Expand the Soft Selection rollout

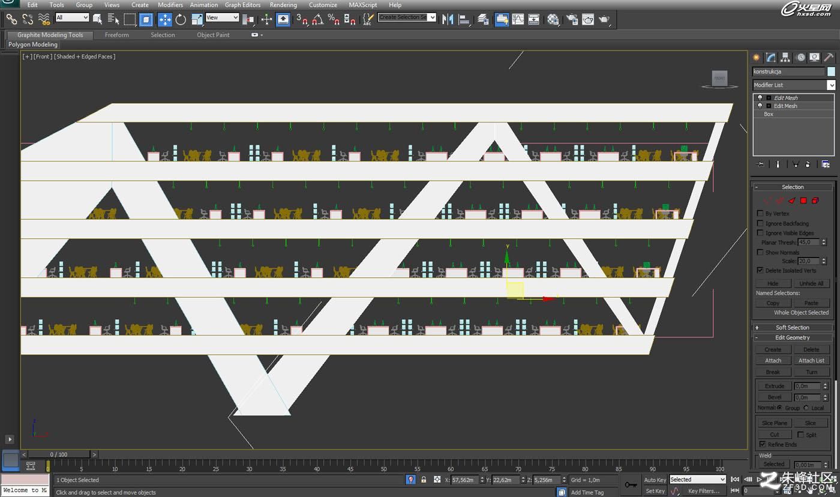pos(793,328)
